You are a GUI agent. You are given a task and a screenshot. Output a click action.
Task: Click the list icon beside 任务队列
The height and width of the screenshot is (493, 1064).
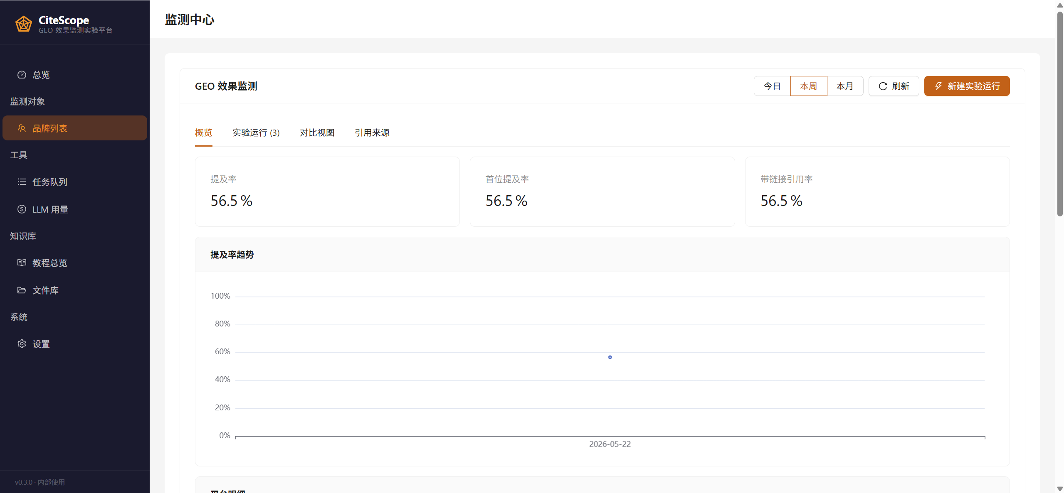[x=22, y=182]
